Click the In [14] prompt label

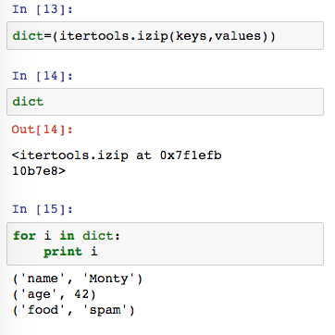(43, 76)
